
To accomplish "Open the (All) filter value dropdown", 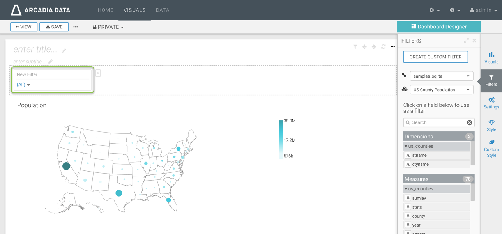I will [23, 85].
